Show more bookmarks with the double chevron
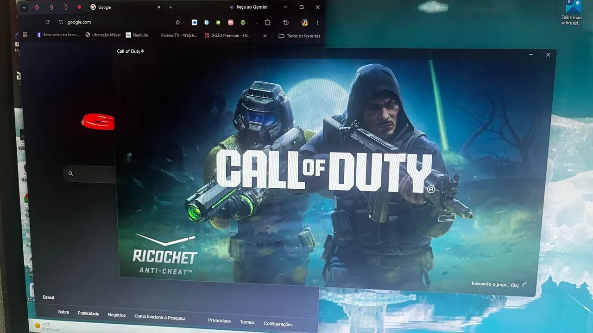Viewport: 593px width, 333px height. tap(265, 36)
